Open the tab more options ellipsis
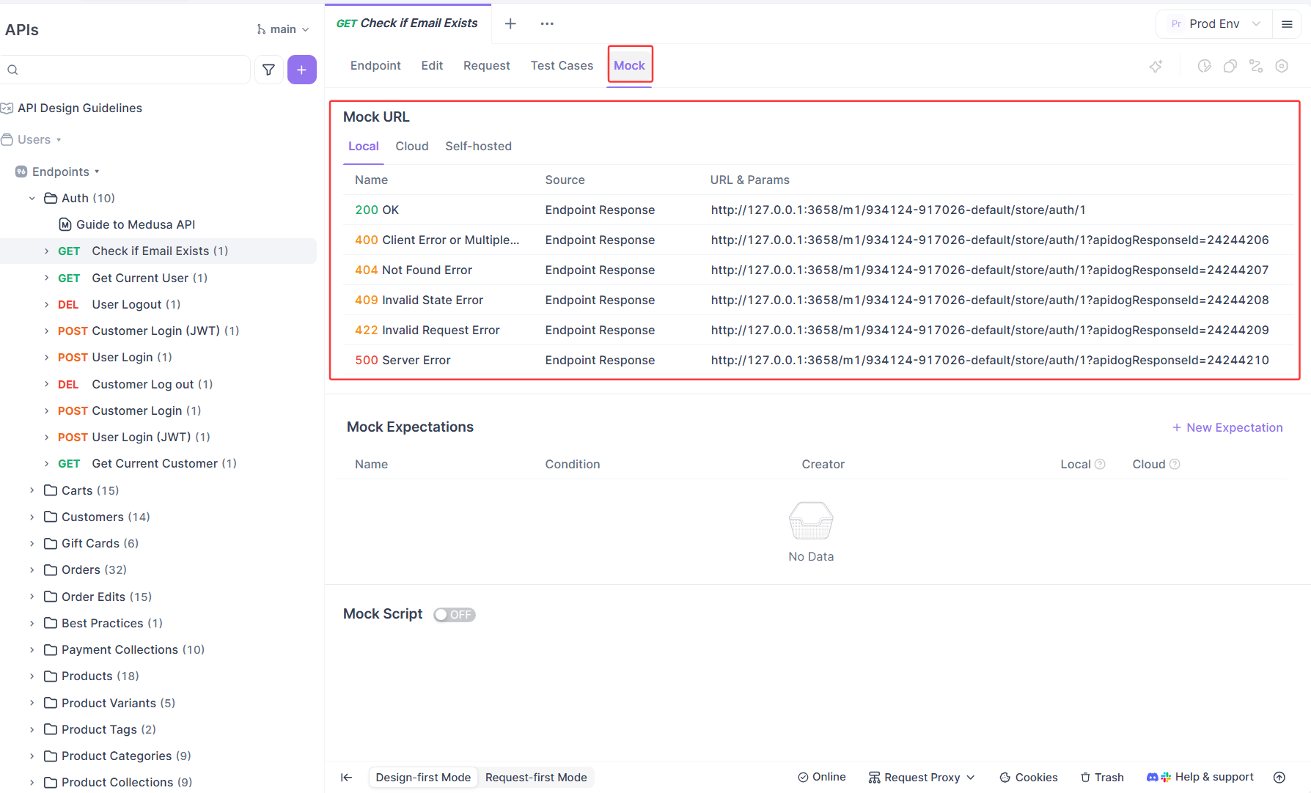Screen dimensions: 1311x793 click(x=547, y=23)
